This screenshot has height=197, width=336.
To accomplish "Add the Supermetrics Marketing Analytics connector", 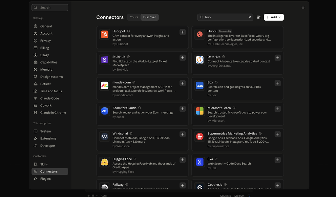I will click(278, 134).
